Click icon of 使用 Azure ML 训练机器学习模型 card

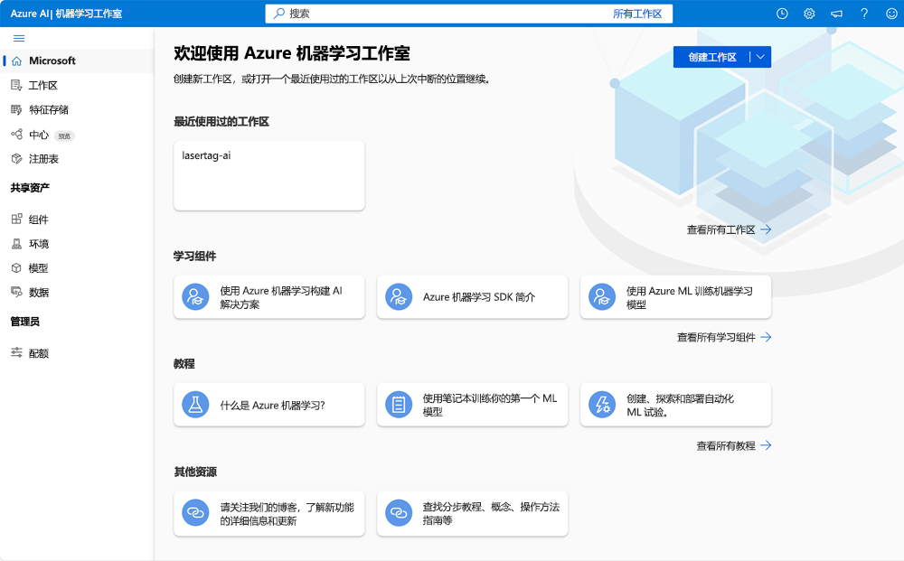click(602, 297)
